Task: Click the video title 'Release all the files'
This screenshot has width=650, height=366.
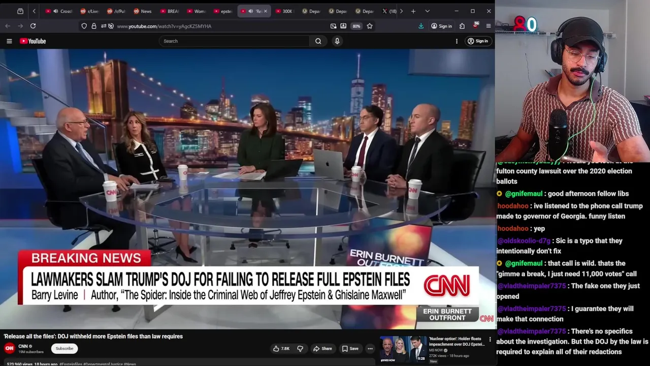Action: point(93,336)
